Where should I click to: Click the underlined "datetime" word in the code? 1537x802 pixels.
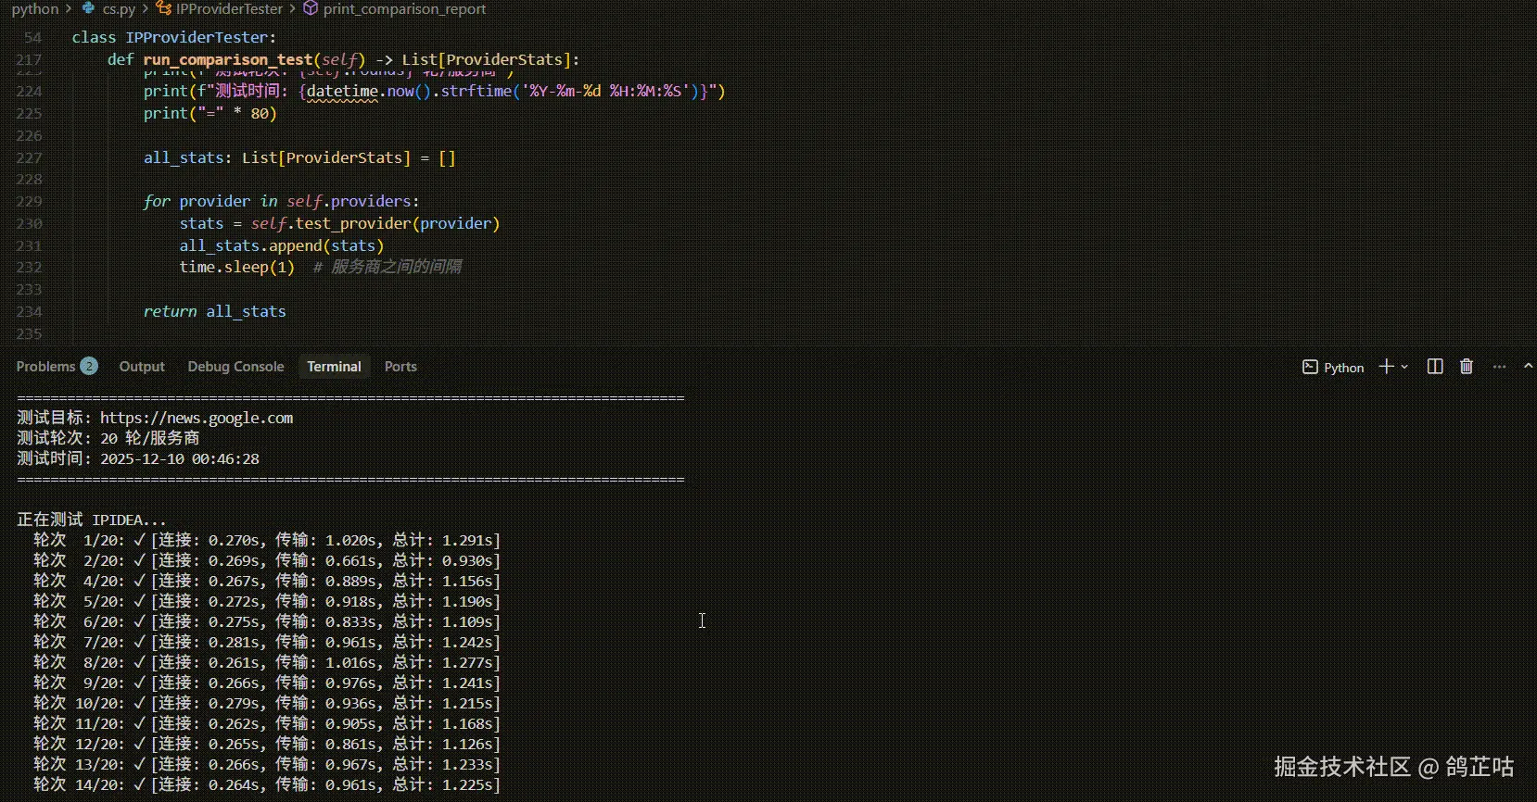342,91
